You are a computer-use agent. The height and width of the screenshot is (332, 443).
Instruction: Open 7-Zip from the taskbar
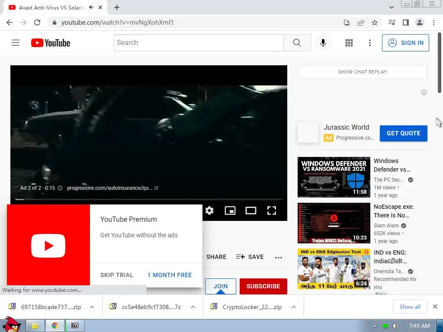pyautogui.click(x=74, y=326)
